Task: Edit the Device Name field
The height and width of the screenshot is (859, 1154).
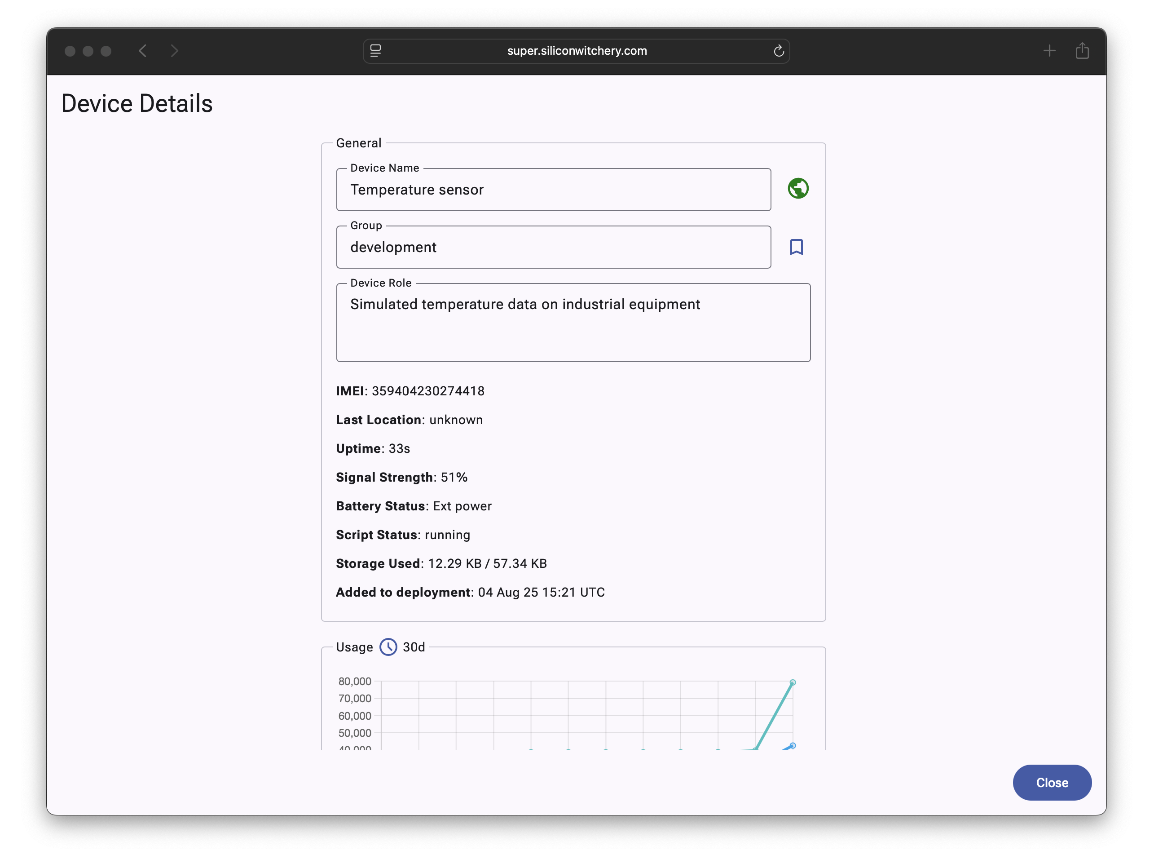Action: point(553,190)
